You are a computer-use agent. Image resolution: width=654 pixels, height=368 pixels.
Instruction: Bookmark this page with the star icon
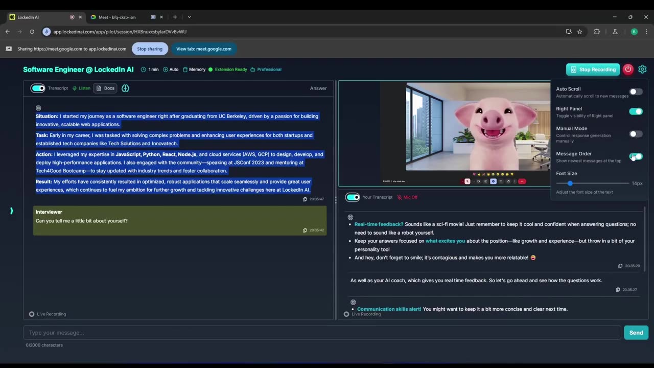[579, 32]
